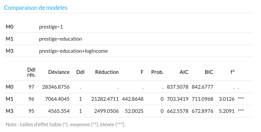Click the 'Comparaison de modèles' heading
The height and width of the screenshot is (132, 261).
click(36, 8)
